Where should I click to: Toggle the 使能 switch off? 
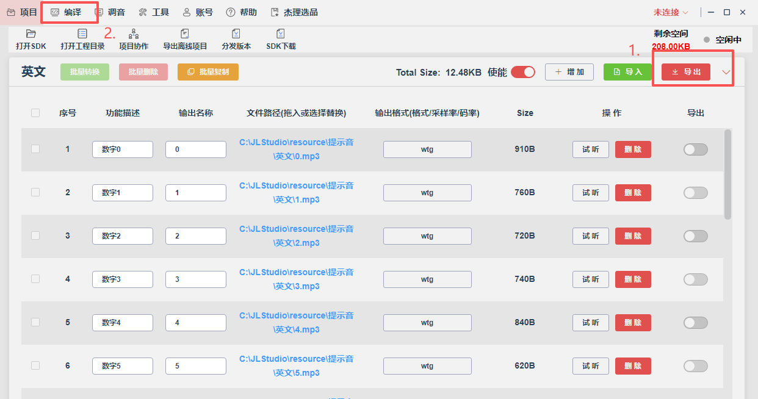coord(523,72)
